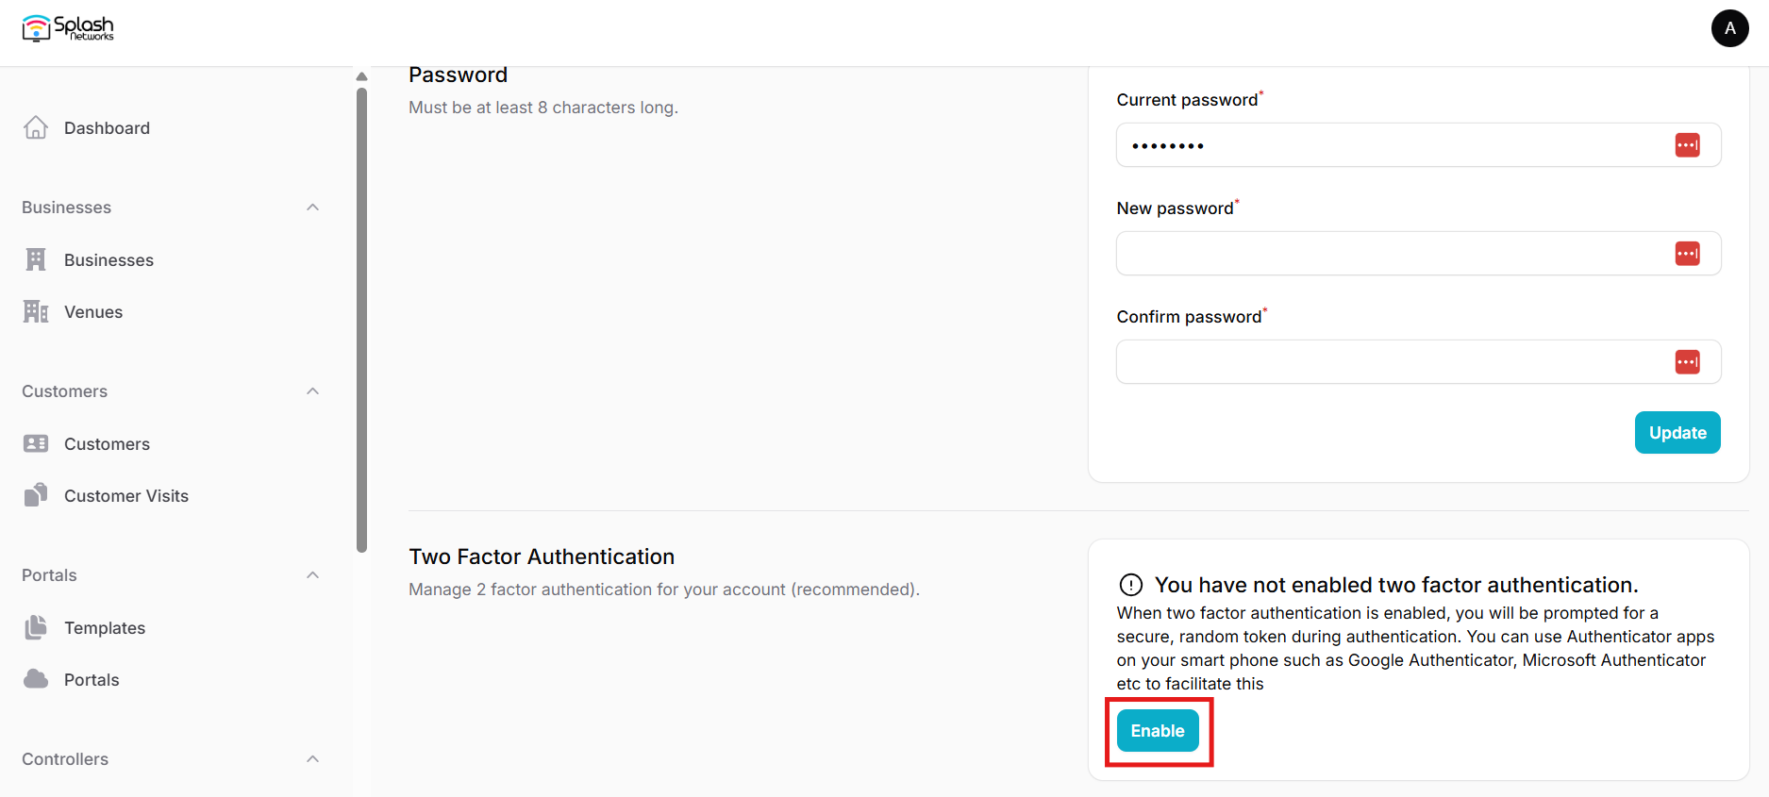Screen dimensions: 1769x797
Task: Enable two factor authentication
Action: point(1158,731)
